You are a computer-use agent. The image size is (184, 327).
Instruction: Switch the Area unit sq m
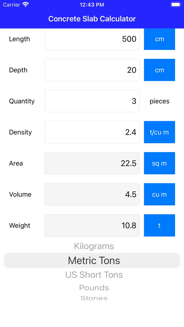[159, 163]
